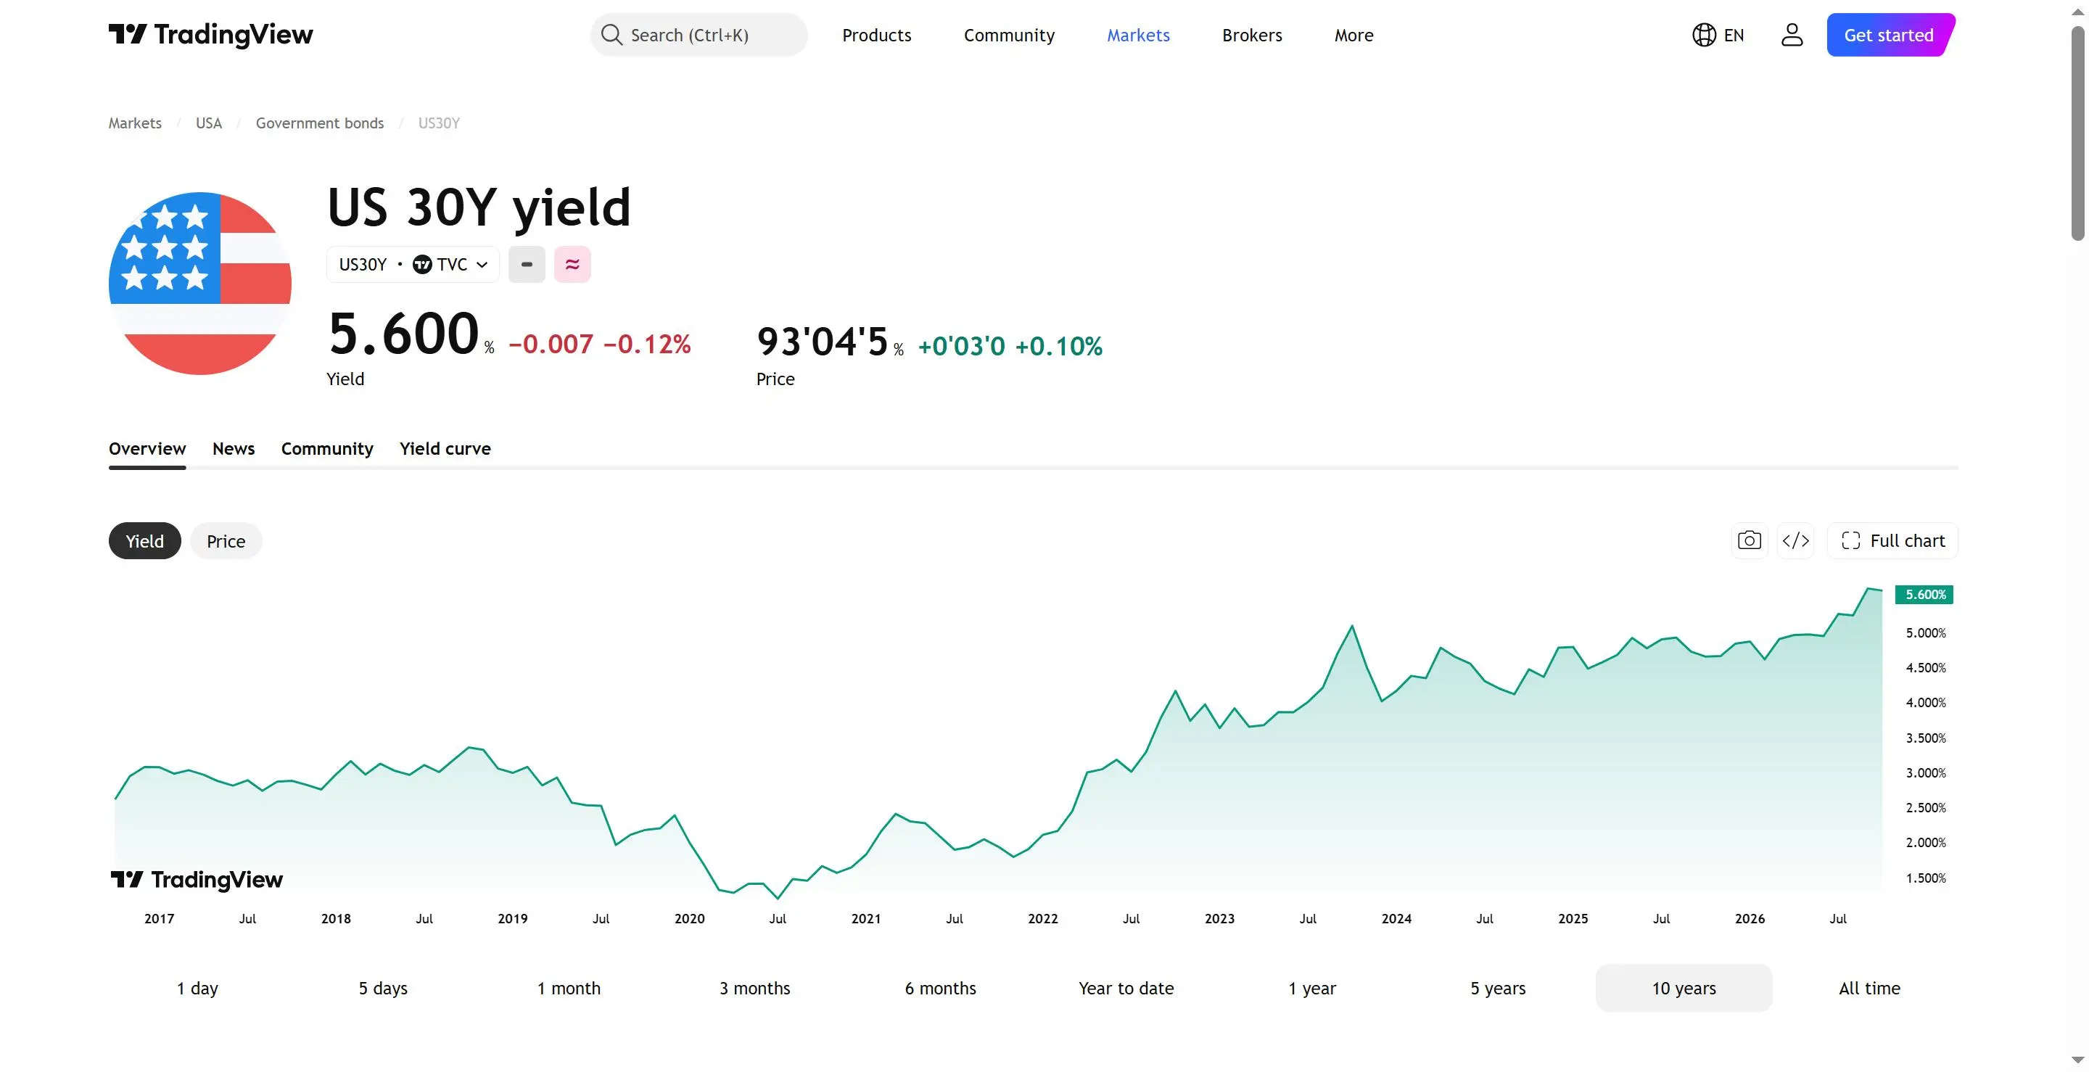The height and width of the screenshot is (1072, 2089).
Task: Open the embed code icon
Action: click(x=1795, y=540)
